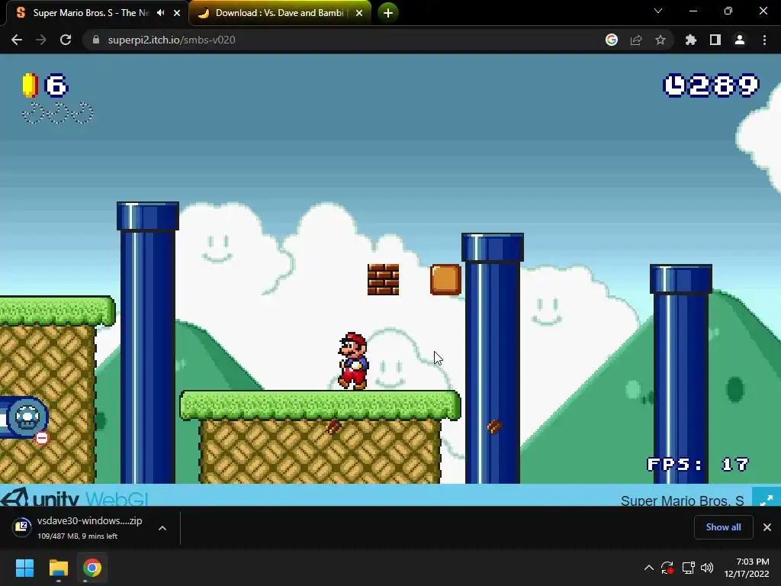Screen dimensions: 781x586
Task: Go back to the previous page
Action: click(x=17, y=40)
